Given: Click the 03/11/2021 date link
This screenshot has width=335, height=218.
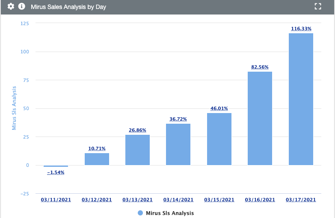Looking at the screenshot, I should coord(56,200).
